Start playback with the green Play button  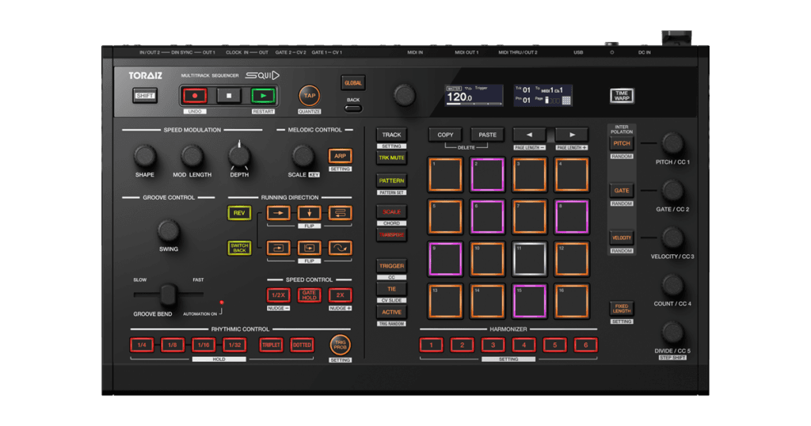[x=263, y=96]
